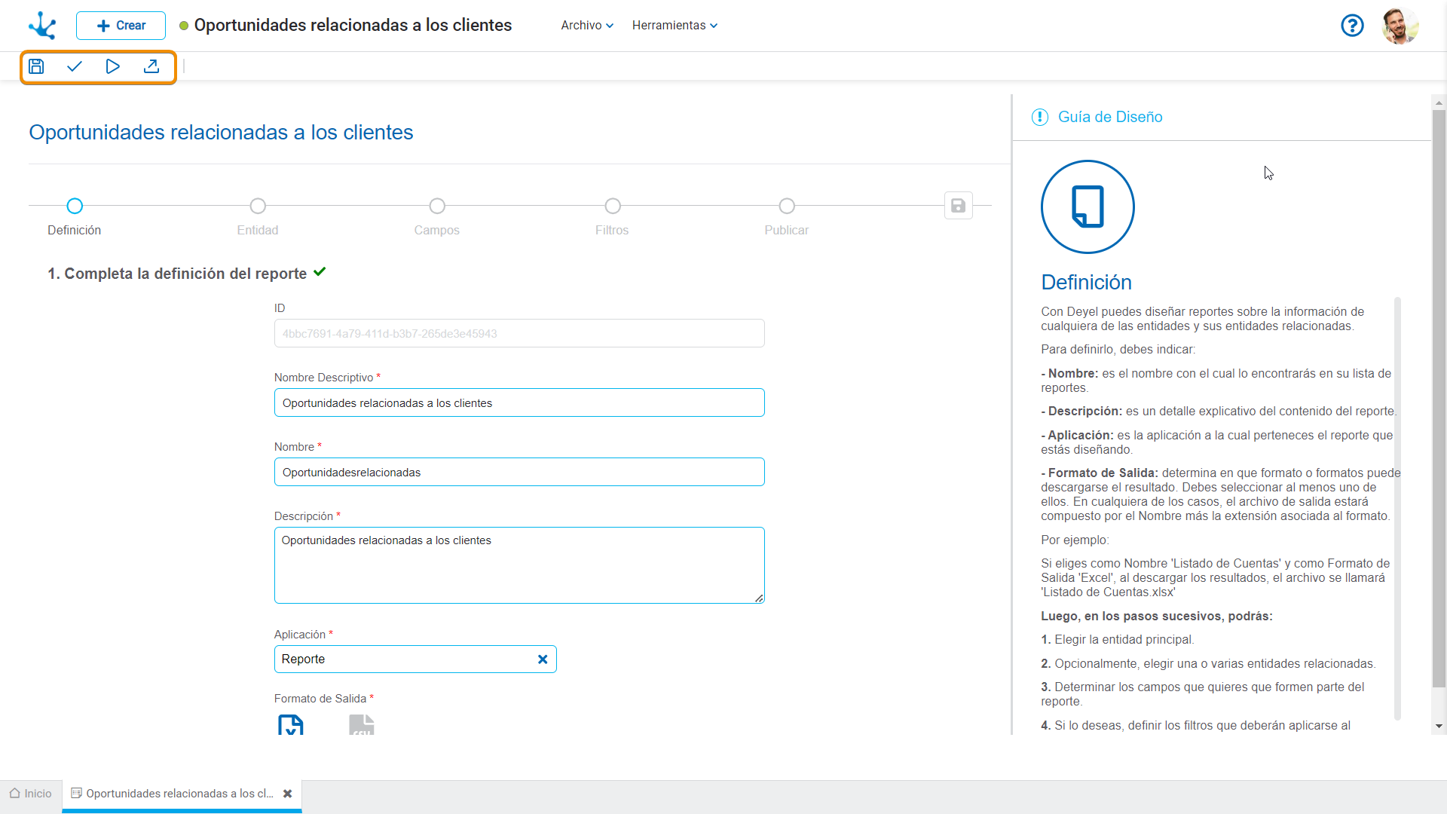Click the Guía de Diseño panel scrollbar
Screen dimensions: 1447x814
pyautogui.click(x=1439, y=399)
